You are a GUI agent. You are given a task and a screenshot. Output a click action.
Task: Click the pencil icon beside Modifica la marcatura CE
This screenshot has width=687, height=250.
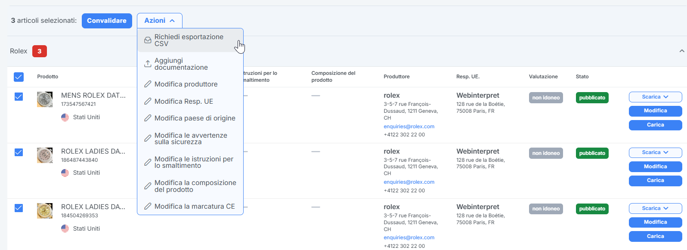pos(148,207)
